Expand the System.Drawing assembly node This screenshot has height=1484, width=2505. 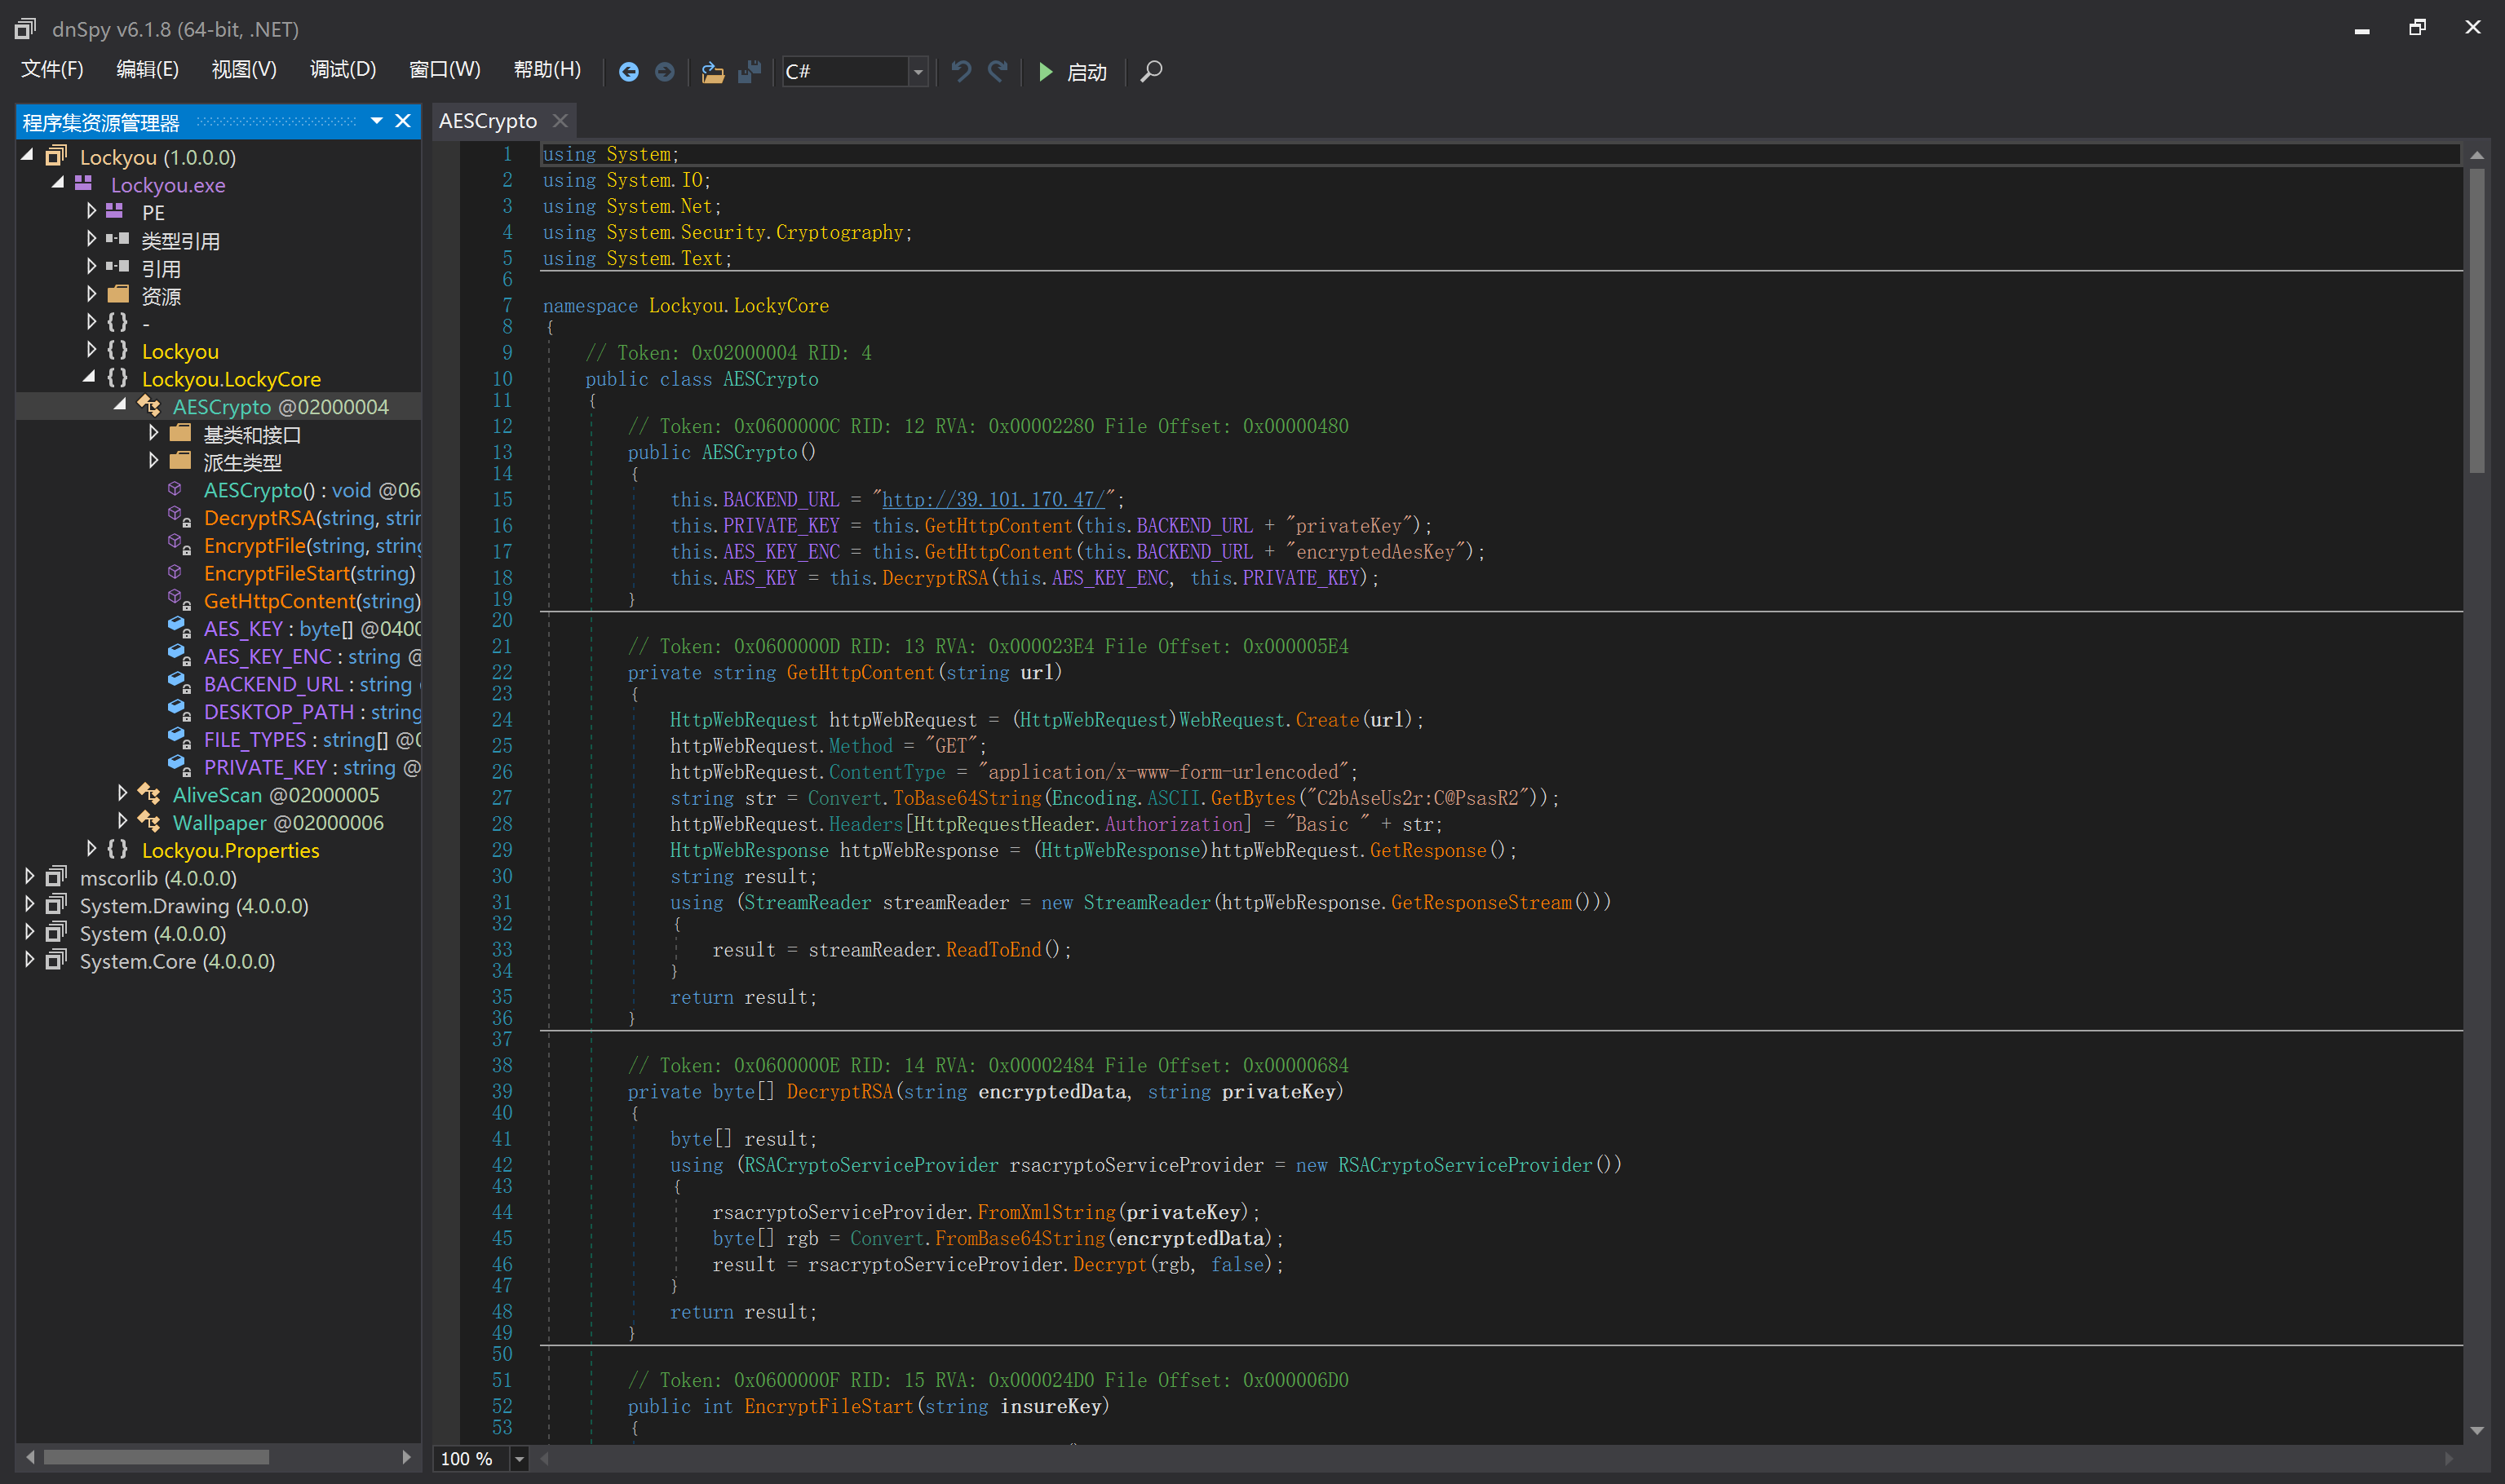point(29,904)
